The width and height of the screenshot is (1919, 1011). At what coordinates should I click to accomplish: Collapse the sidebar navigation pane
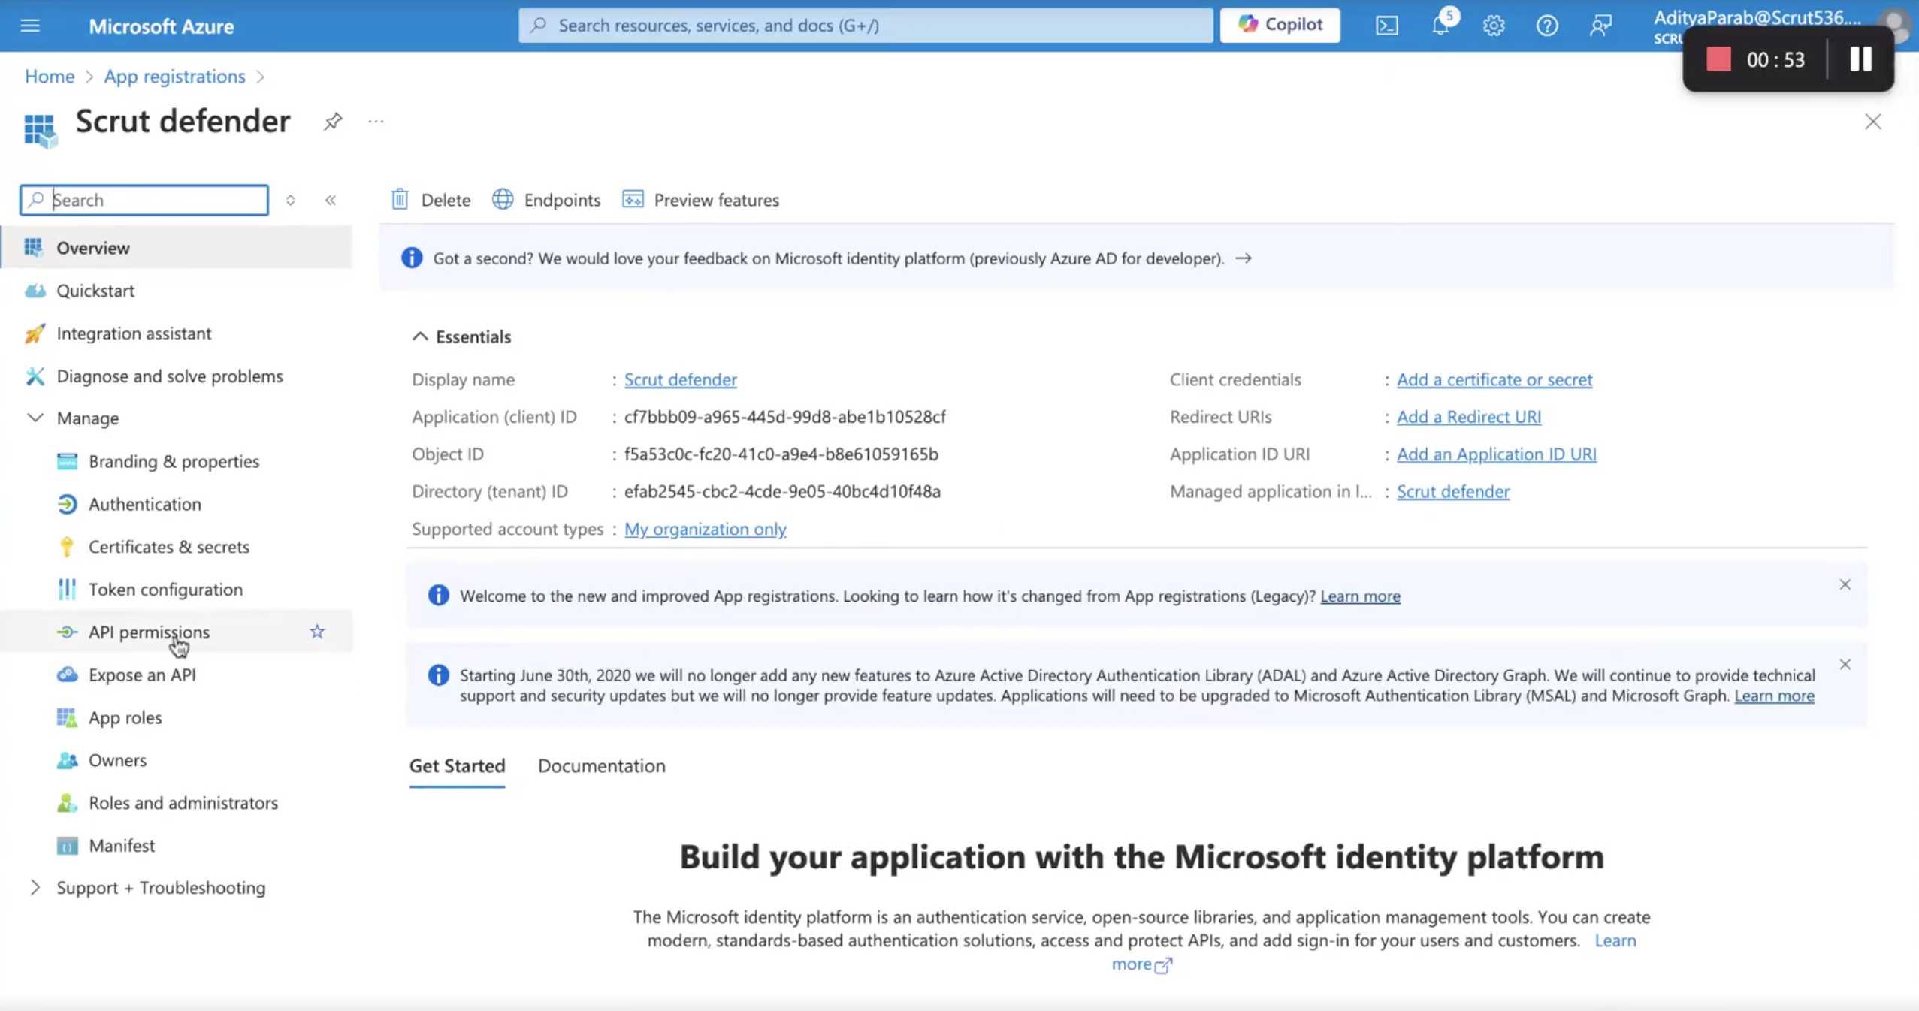(x=331, y=200)
